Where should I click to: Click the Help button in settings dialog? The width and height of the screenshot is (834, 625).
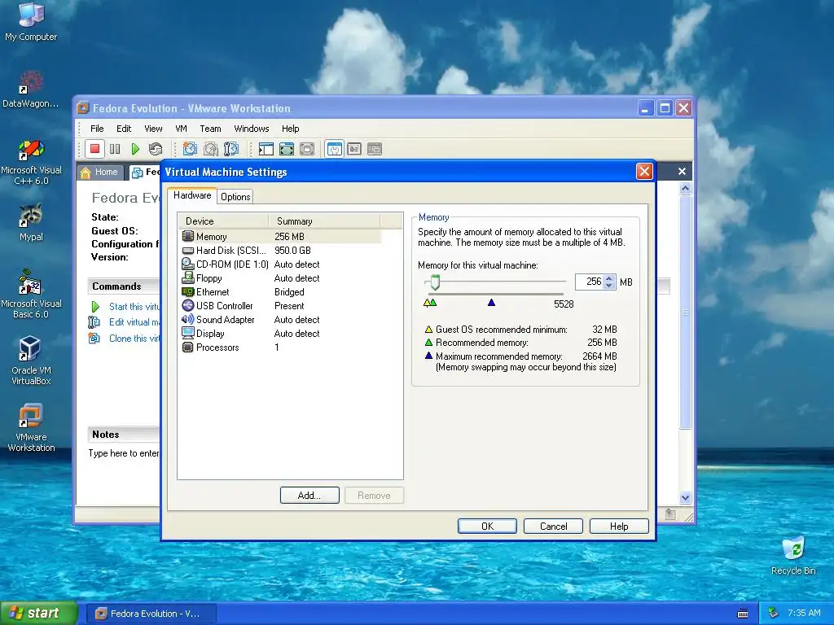click(x=619, y=527)
